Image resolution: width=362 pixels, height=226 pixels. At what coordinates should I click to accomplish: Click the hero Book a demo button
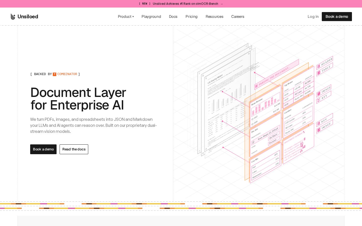point(43,149)
